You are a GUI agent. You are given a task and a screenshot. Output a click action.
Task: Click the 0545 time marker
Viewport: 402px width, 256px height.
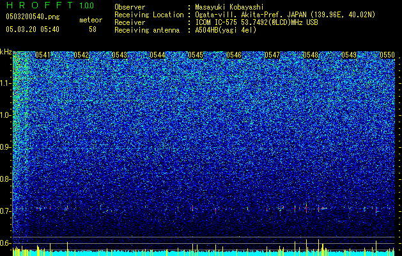196,55
